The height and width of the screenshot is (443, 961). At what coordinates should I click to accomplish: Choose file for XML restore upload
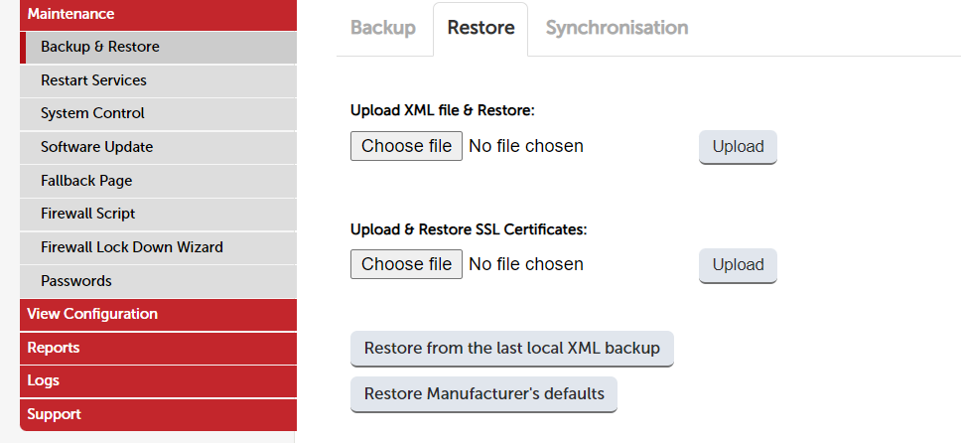(x=406, y=146)
